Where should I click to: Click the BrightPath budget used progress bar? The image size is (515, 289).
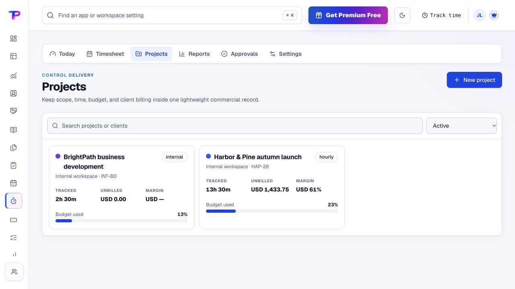(x=122, y=221)
